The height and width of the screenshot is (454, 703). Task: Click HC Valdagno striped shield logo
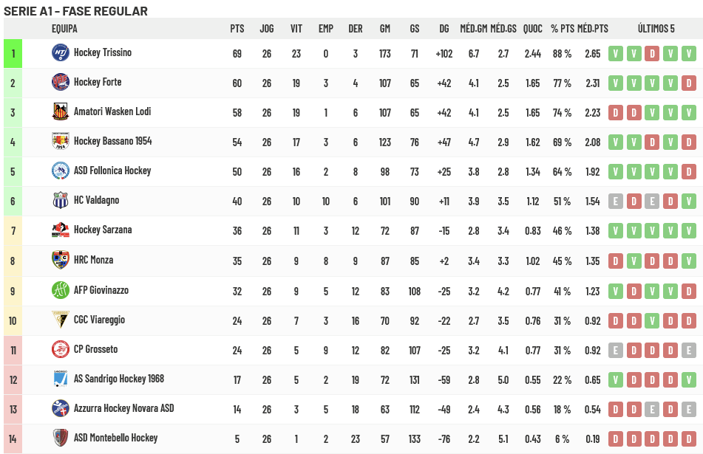(60, 201)
